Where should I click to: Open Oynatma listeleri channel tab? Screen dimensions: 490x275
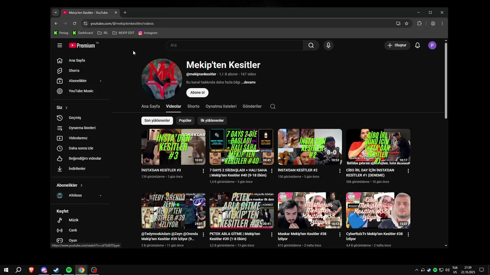[221, 107]
